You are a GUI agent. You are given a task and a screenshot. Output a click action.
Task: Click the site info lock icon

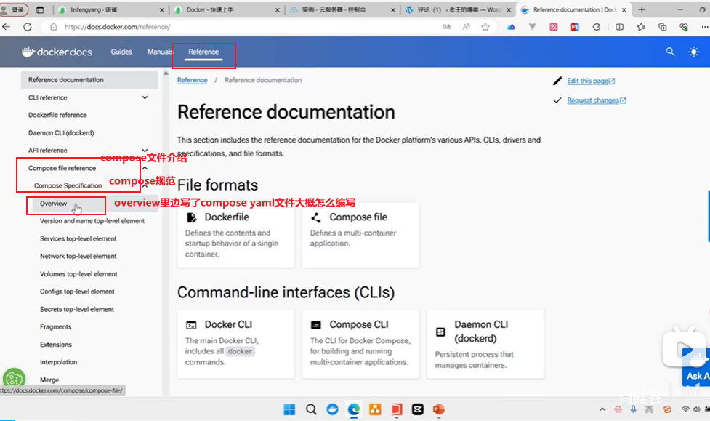pyautogui.click(x=54, y=27)
